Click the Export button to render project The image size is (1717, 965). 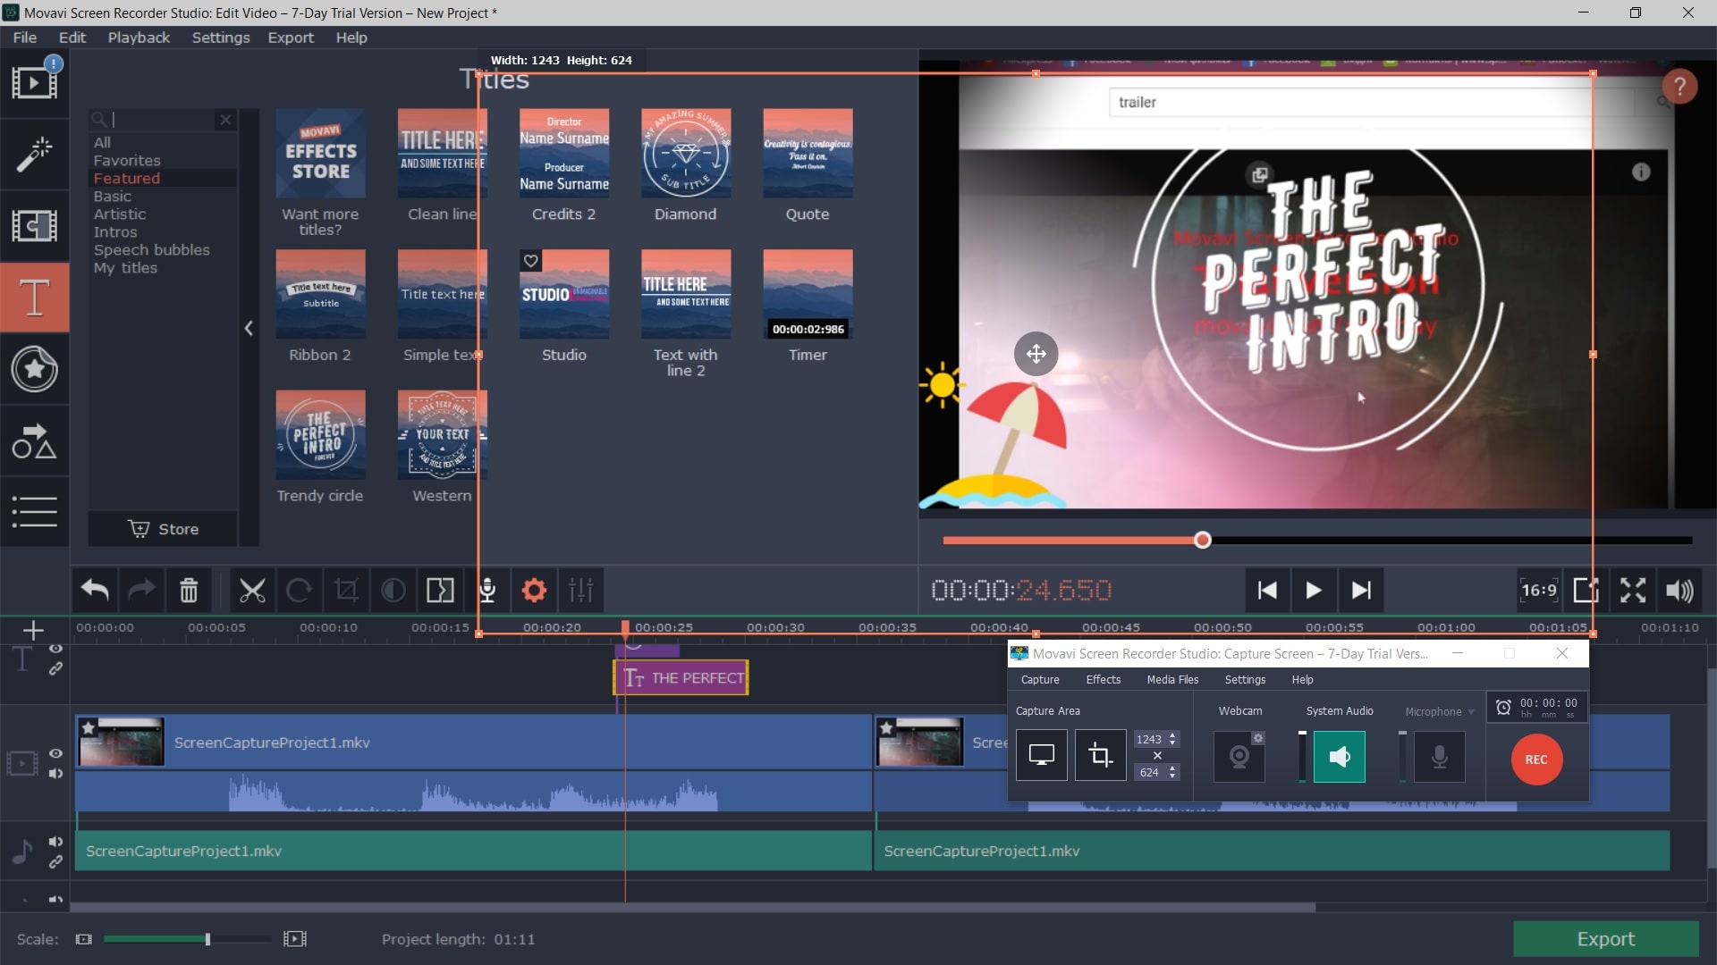[x=1606, y=938]
